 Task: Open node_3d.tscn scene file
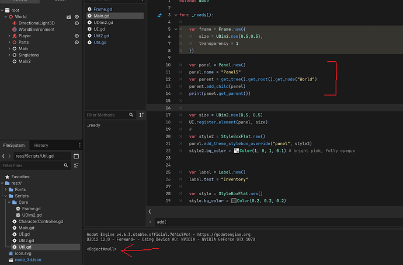pos(28,260)
